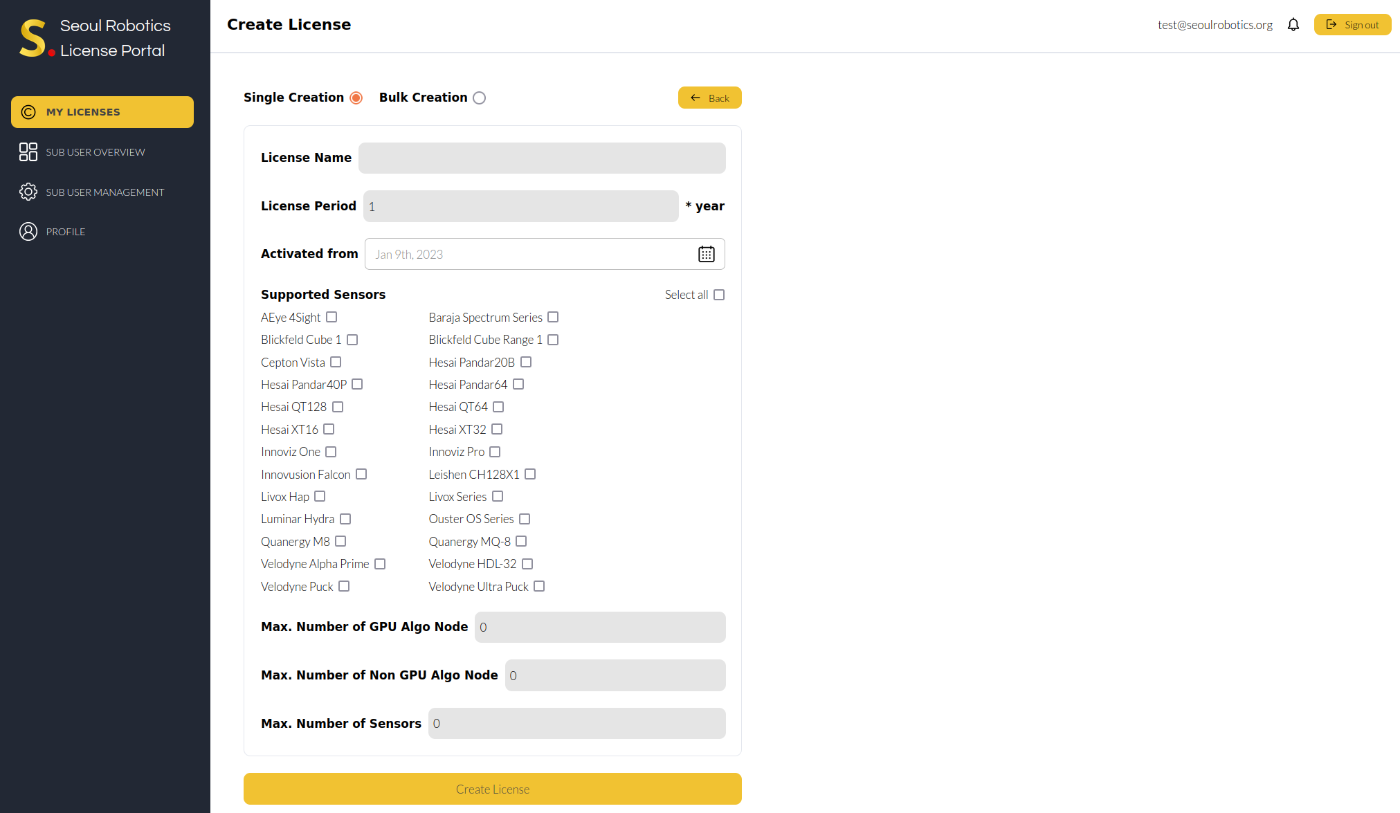Click the License Period field
The height and width of the screenshot is (813, 1400).
pyautogui.click(x=520, y=206)
